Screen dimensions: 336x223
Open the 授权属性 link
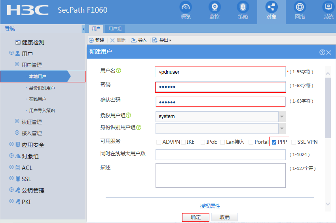(210, 206)
